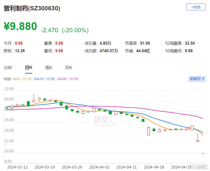Click date label 2024-03-12 on axis
The width and height of the screenshot is (210, 171).
point(17,167)
